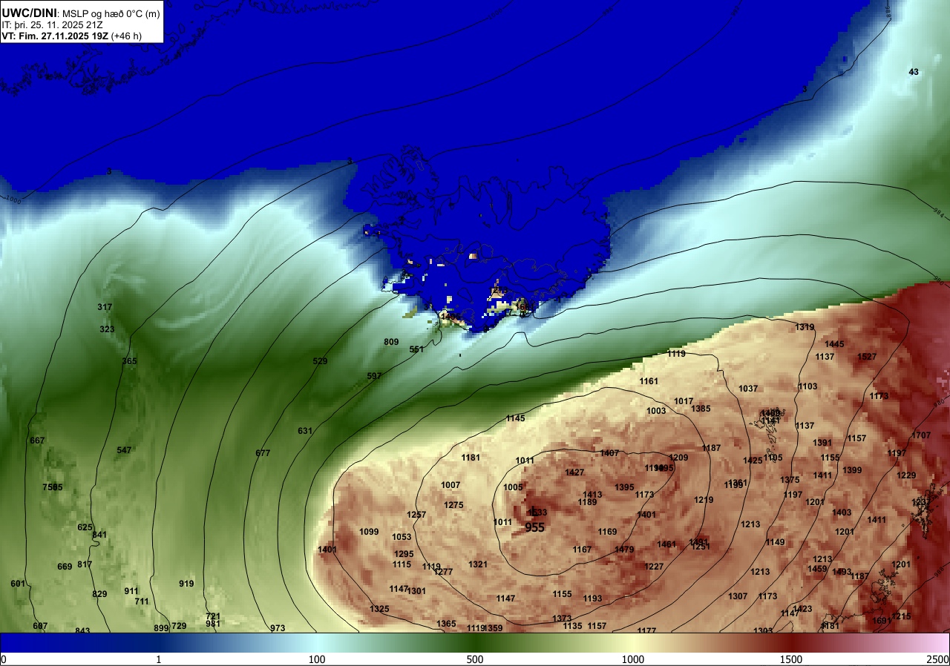Click the map value 1365
This screenshot has height=666, width=950.
pos(446,624)
